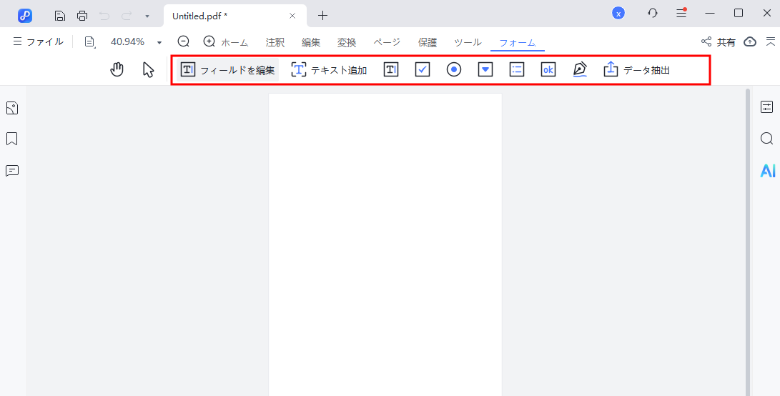This screenshot has width=780, height=396.
Task: Upload to cloud with cloud icon
Action: click(x=750, y=41)
